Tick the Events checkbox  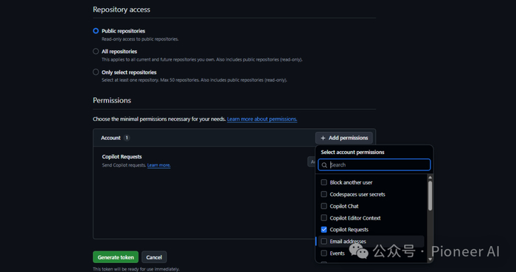click(x=324, y=254)
